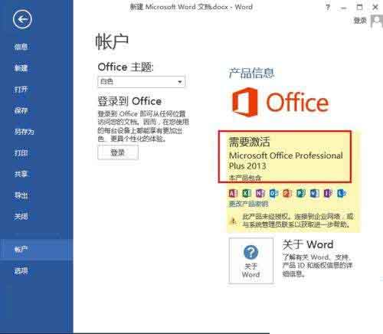
Task: Open 选项 from the sidebar
Action: click(x=21, y=270)
